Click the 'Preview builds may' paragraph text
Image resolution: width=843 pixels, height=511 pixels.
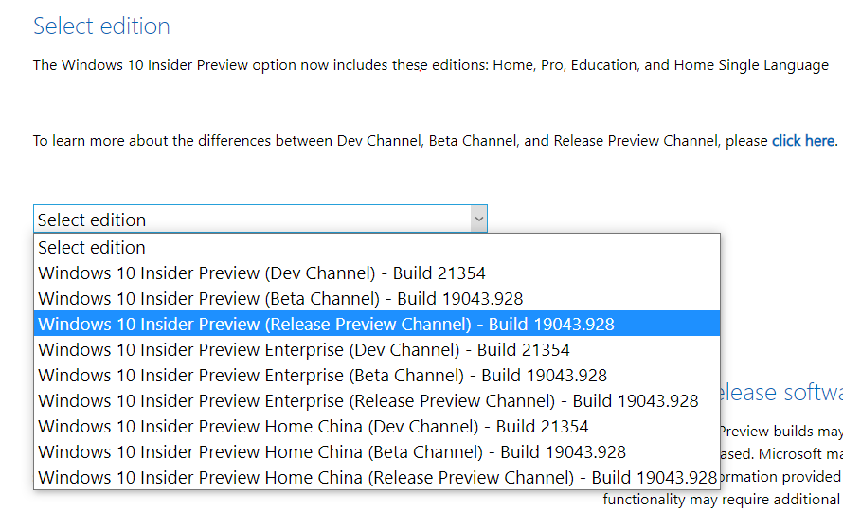click(x=781, y=431)
